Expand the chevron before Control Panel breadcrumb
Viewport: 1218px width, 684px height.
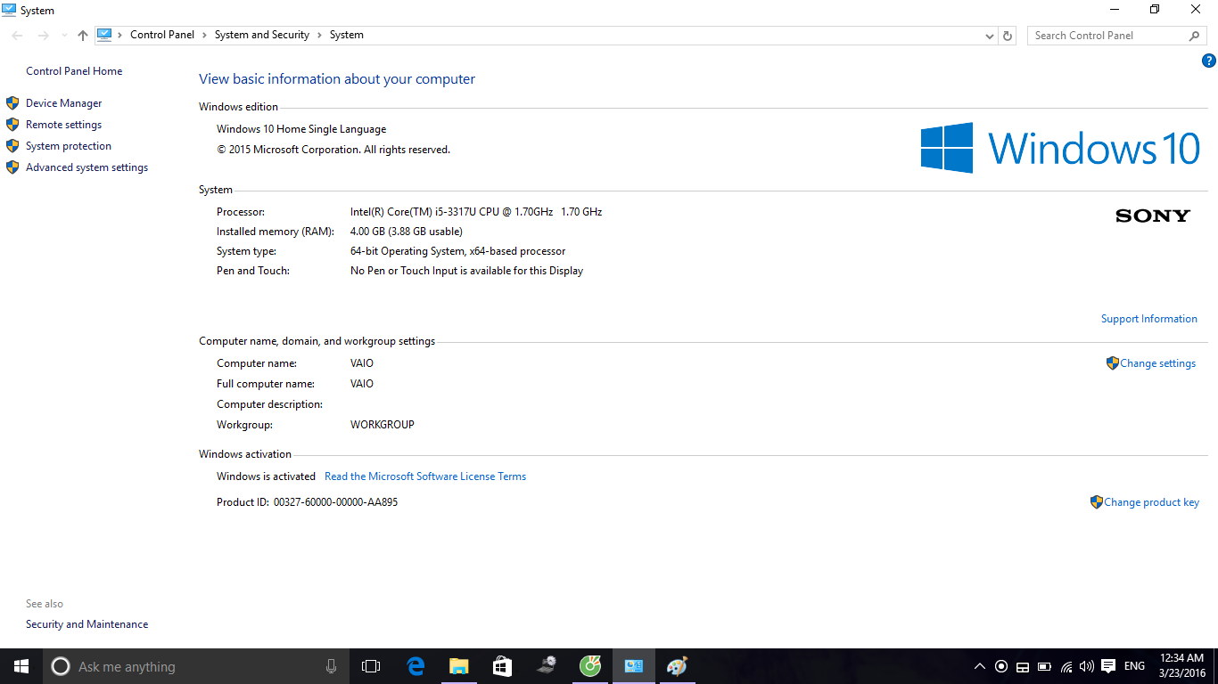(x=120, y=35)
